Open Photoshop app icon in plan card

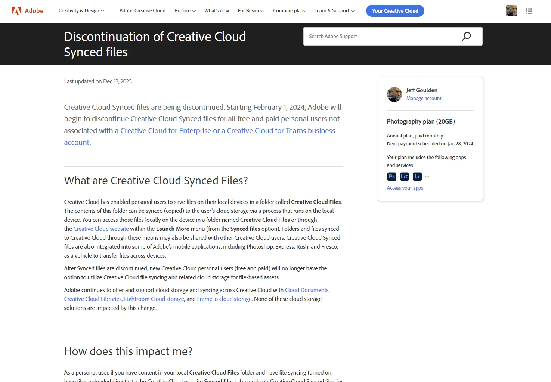click(391, 177)
